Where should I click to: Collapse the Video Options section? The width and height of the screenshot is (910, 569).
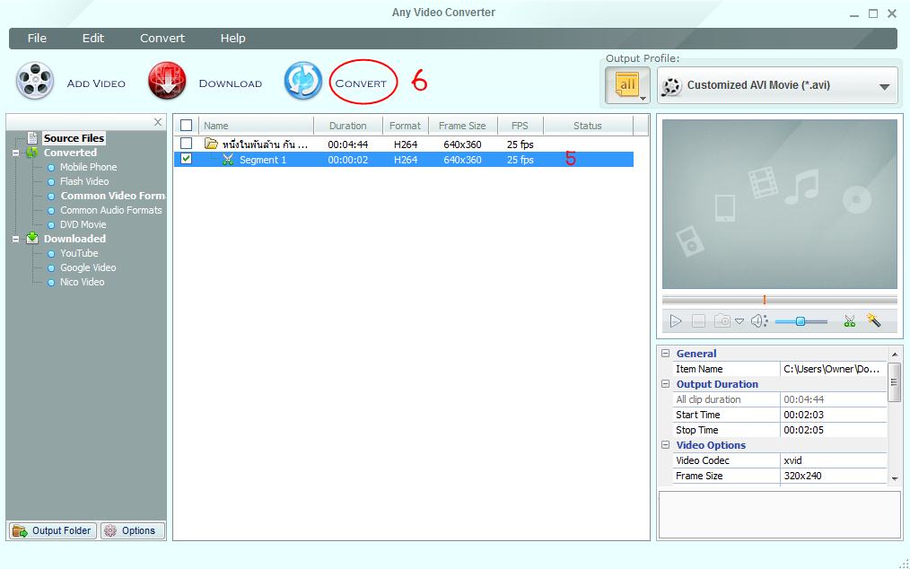point(666,445)
